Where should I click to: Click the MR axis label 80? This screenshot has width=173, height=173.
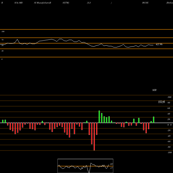(169, 103)
